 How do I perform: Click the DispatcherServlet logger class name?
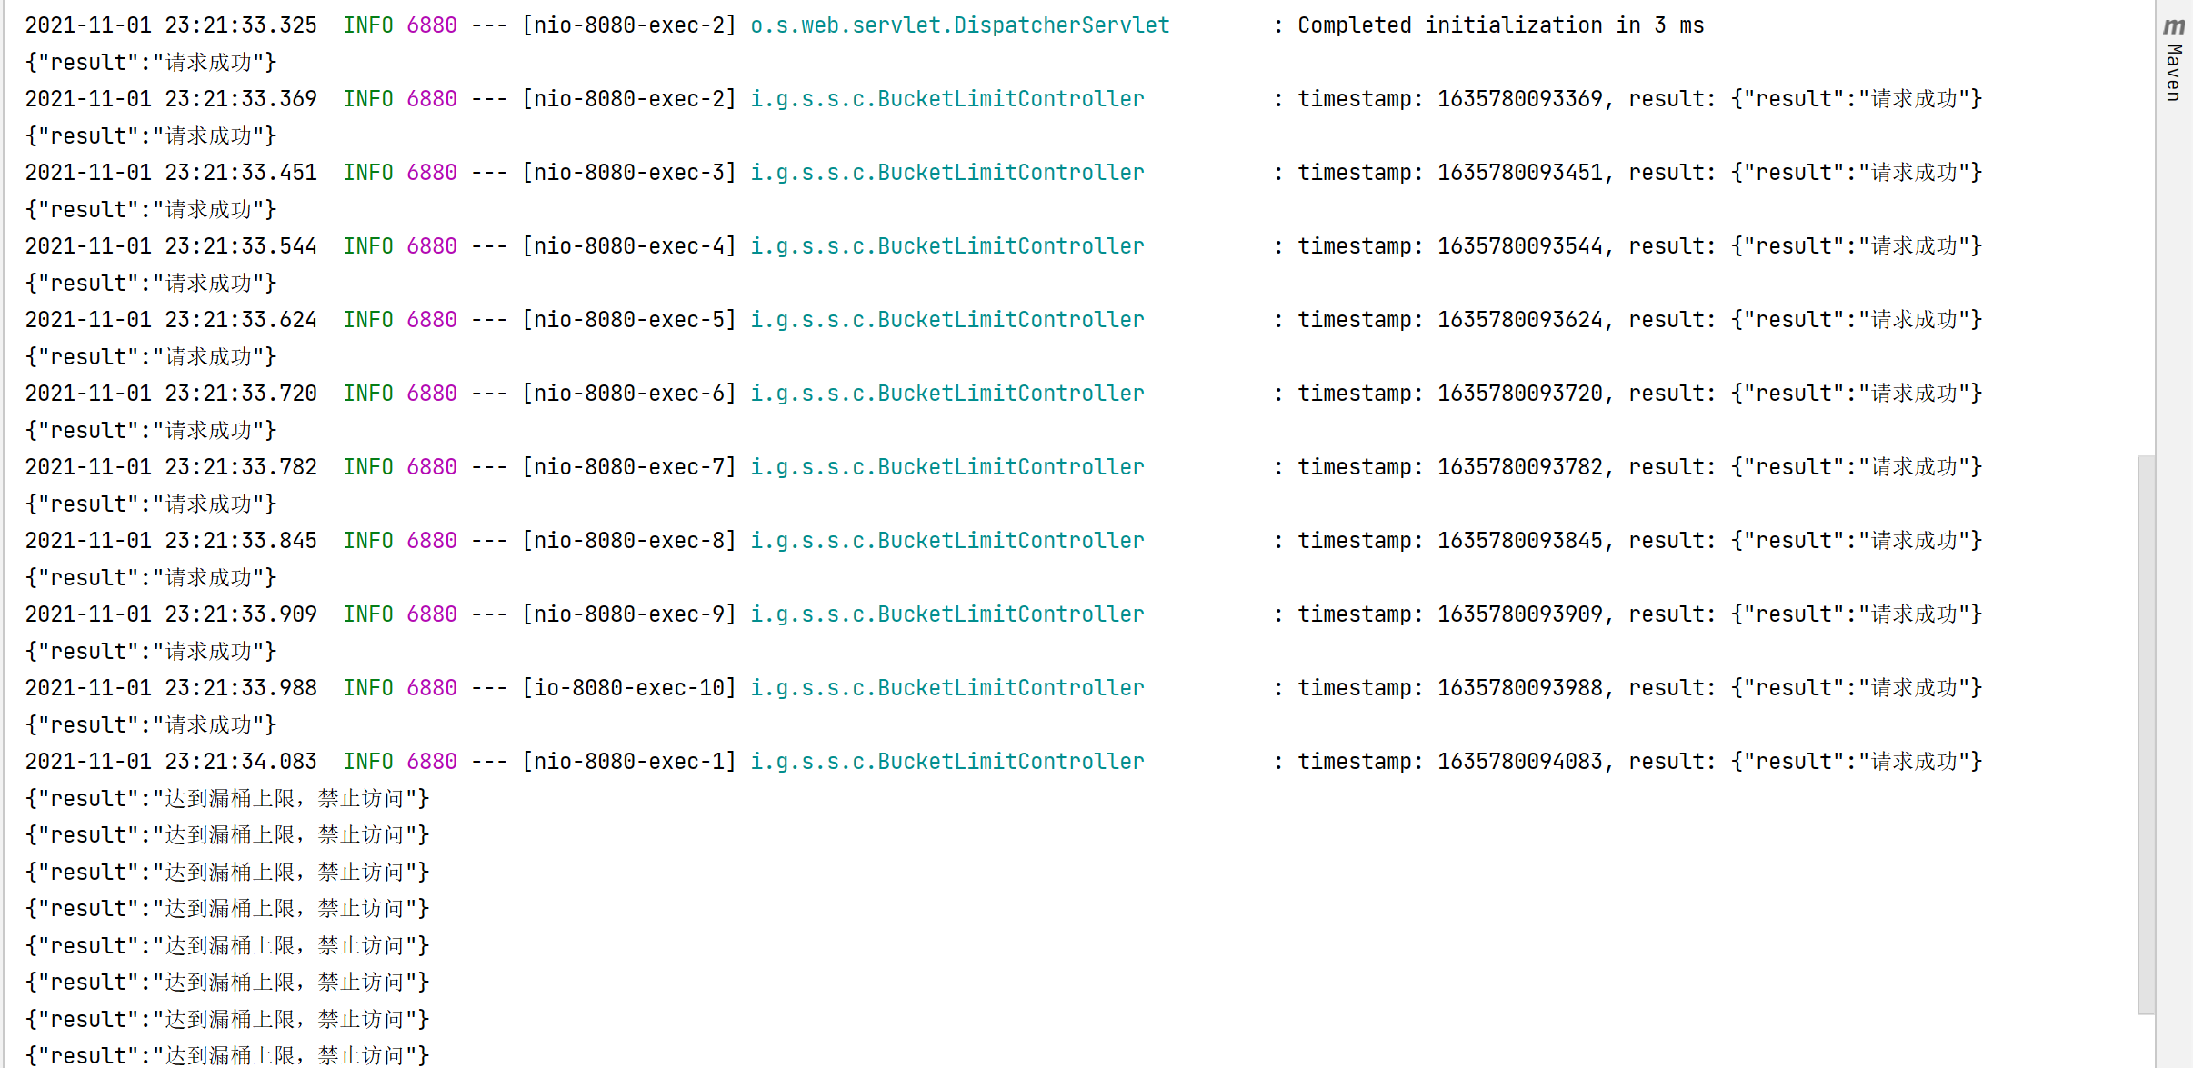click(959, 25)
